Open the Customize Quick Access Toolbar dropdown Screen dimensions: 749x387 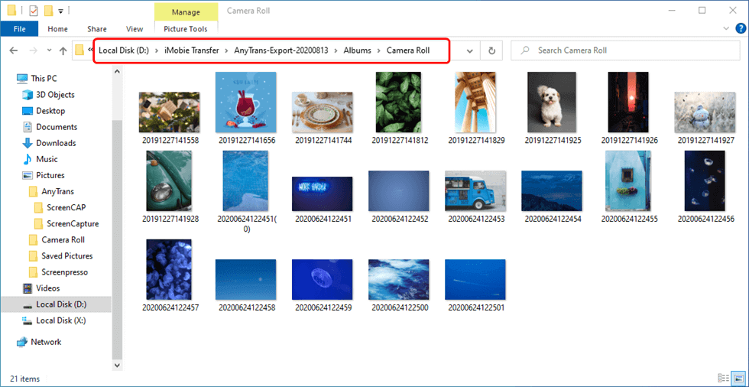point(60,11)
